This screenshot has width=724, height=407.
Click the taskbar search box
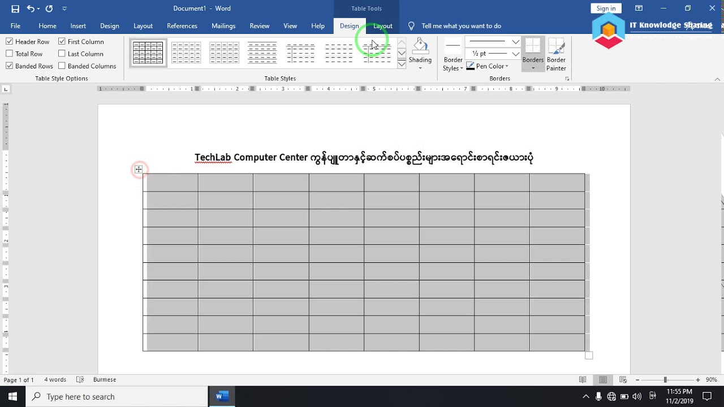117,396
